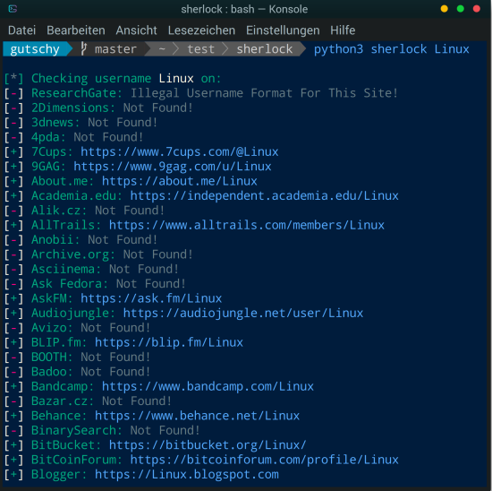Open the Datei menu
The height and width of the screenshot is (491, 492).
[22, 30]
